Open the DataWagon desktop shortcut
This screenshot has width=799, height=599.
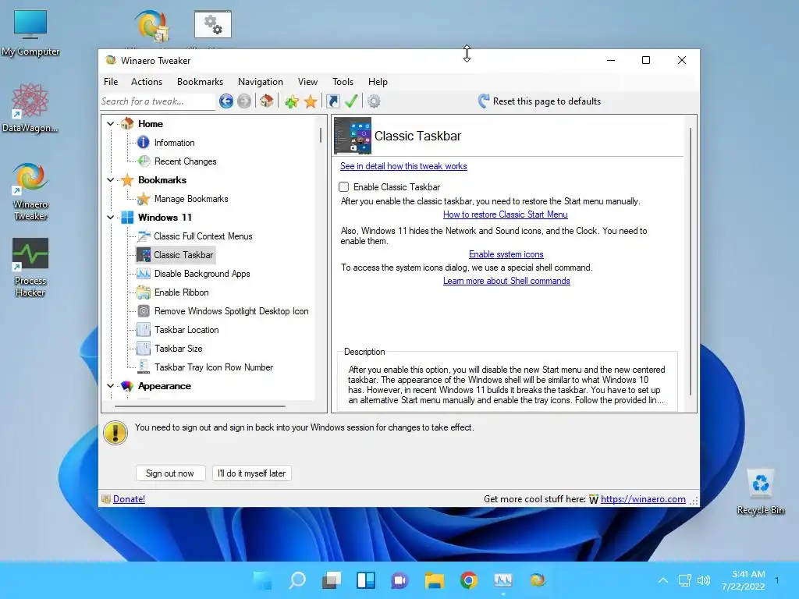[30, 108]
